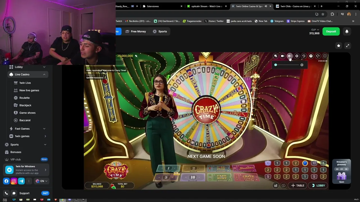Open live support headset icon
This screenshot has width=360, height=202.
click(x=318, y=56)
